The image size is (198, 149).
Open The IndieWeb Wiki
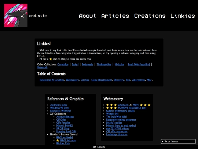click(x=116, y=117)
